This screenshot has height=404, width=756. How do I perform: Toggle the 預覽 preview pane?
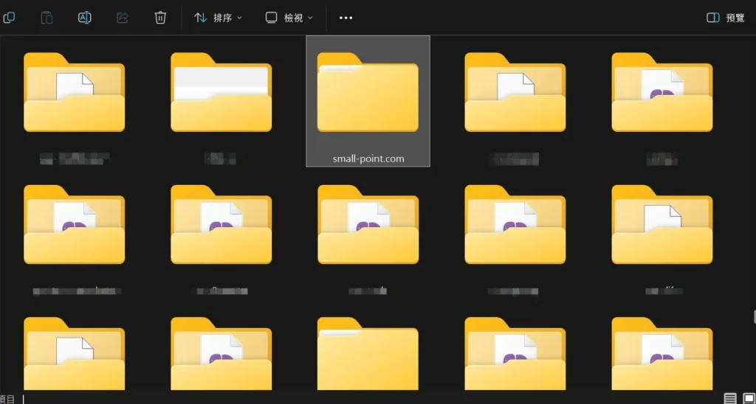pyautogui.click(x=726, y=18)
